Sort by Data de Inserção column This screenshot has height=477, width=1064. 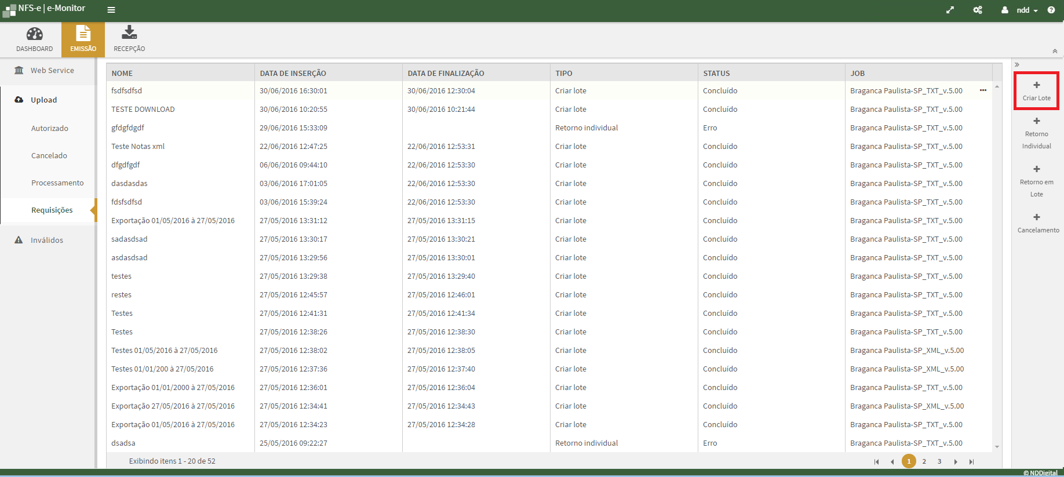293,73
